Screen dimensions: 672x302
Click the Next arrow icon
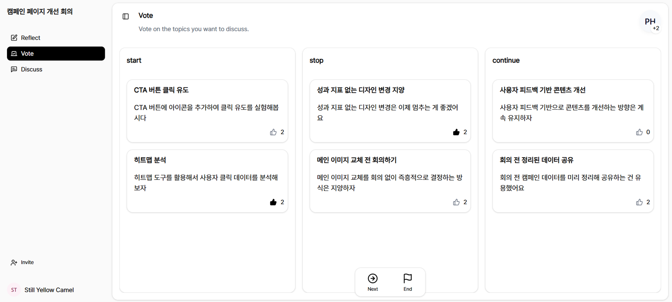(x=373, y=278)
